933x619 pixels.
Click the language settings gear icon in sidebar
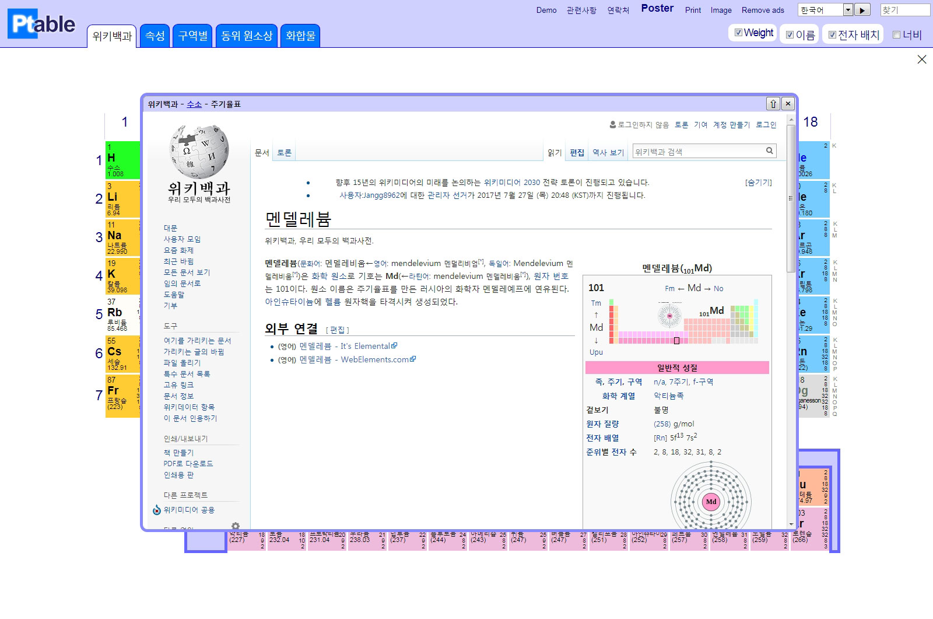tap(236, 526)
